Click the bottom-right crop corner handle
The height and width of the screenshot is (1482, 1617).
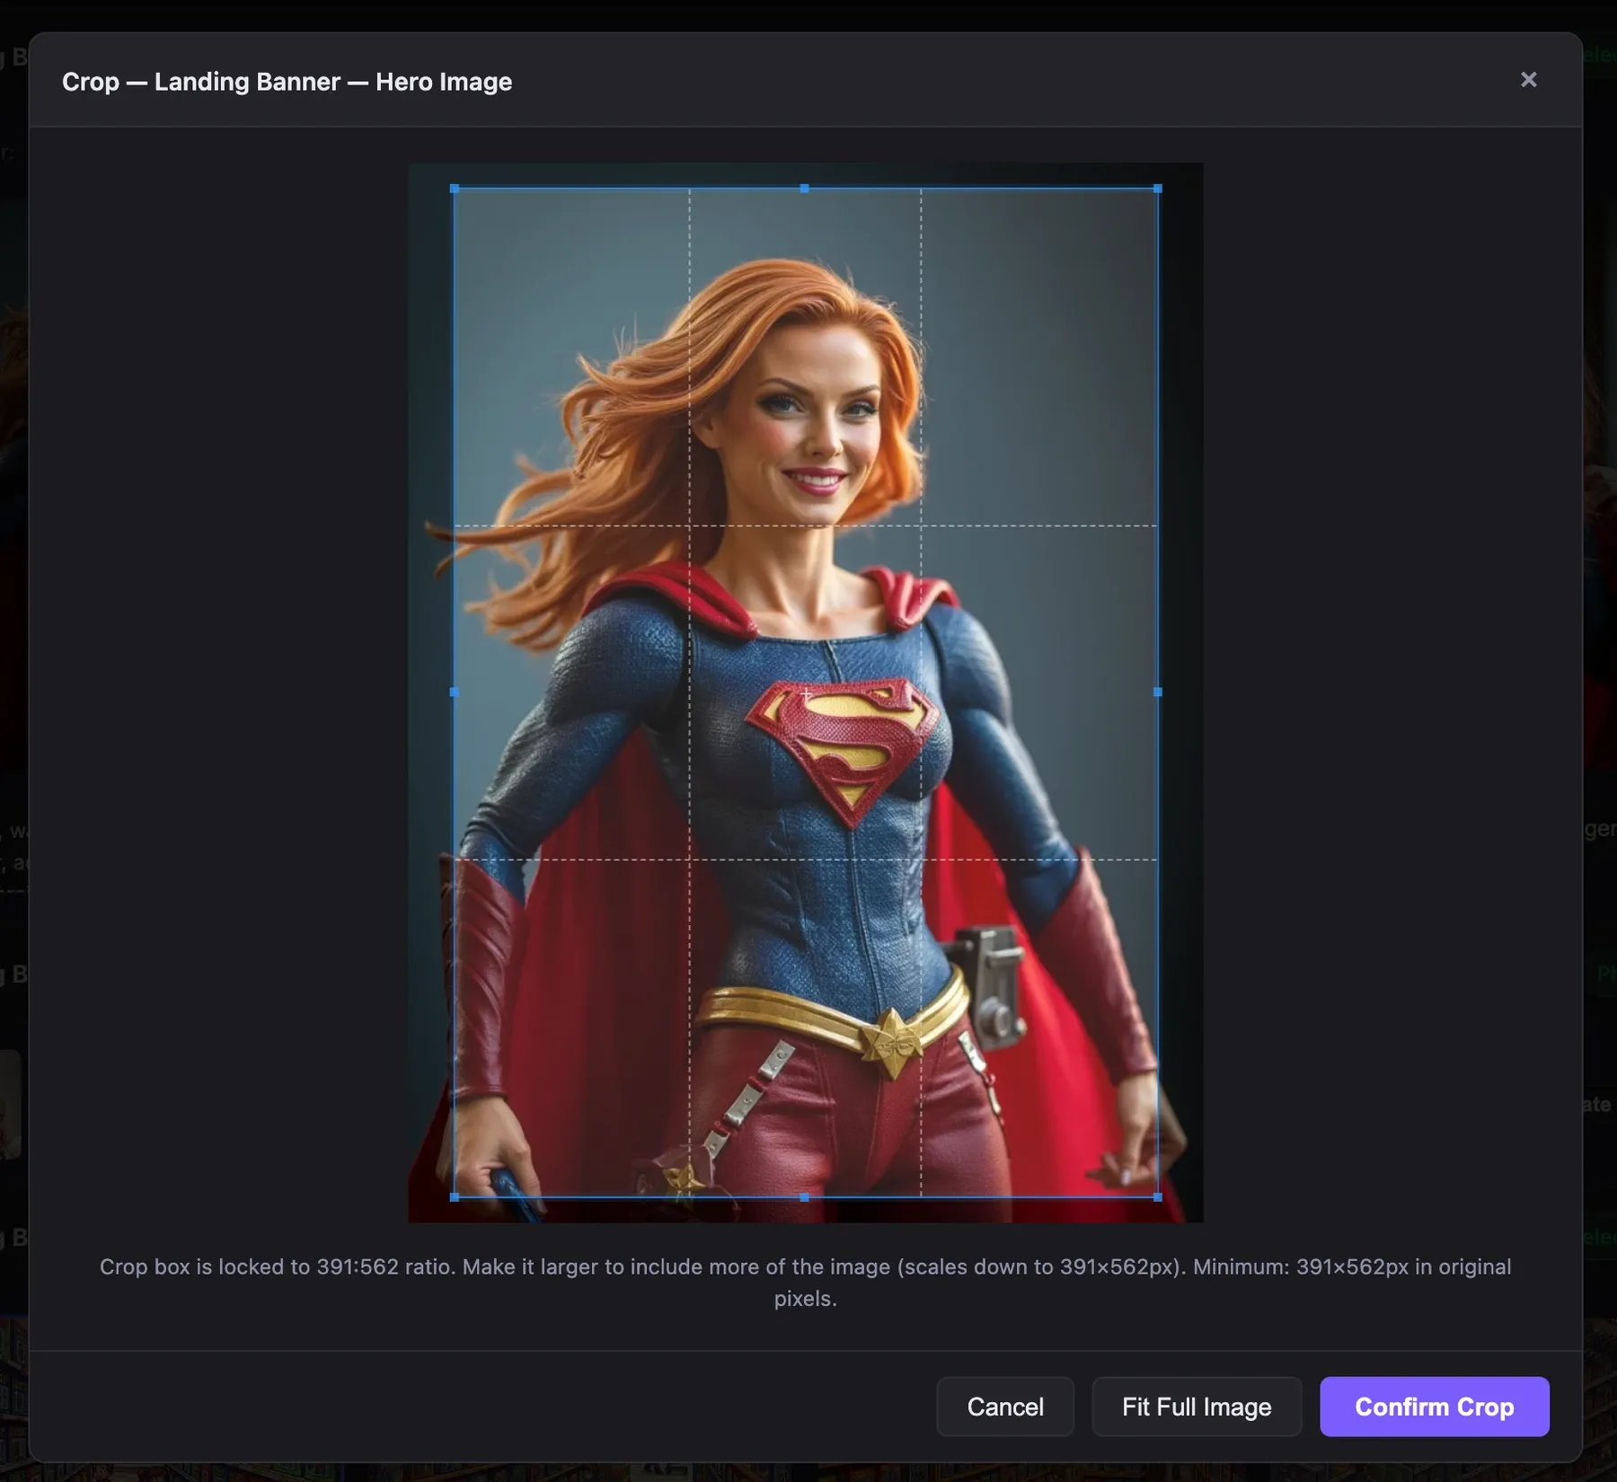pyautogui.click(x=1158, y=1197)
